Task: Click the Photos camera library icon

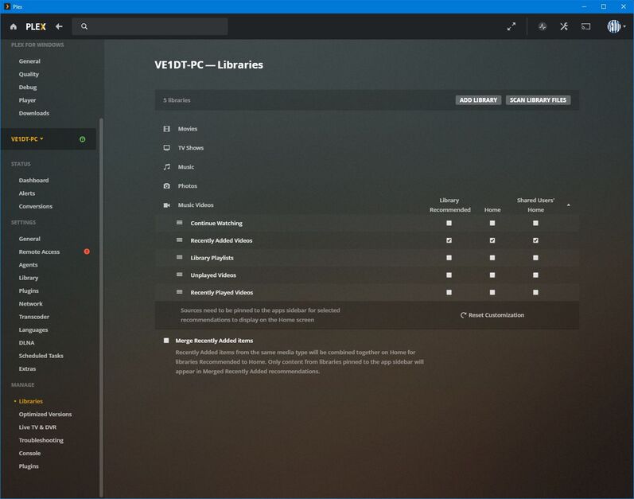Action: click(x=166, y=186)
